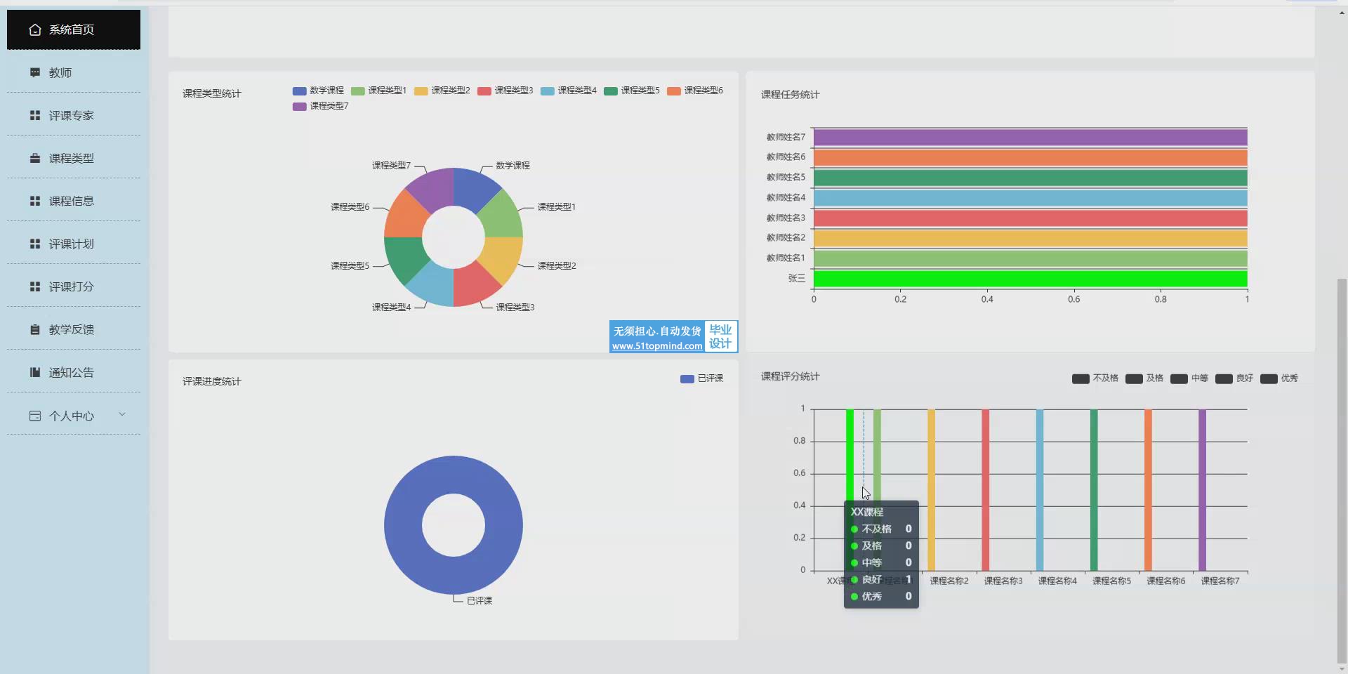
Task: Click the page vertical scrollbar
Action: [x=1342, y=470]
